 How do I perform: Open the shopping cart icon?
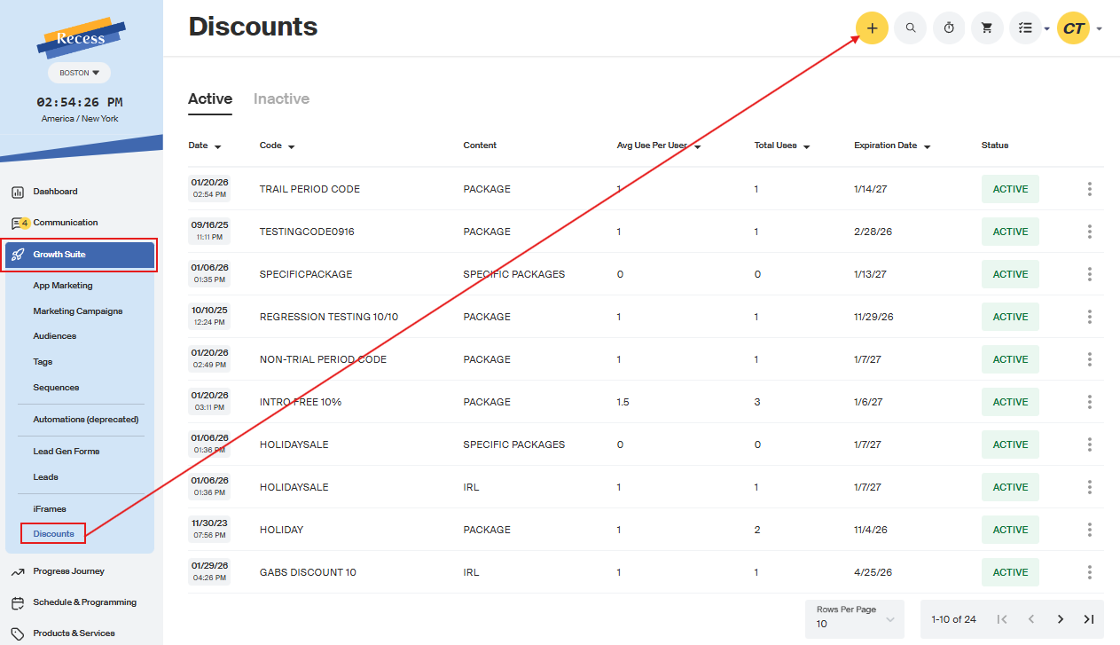(x=987, y=28)
